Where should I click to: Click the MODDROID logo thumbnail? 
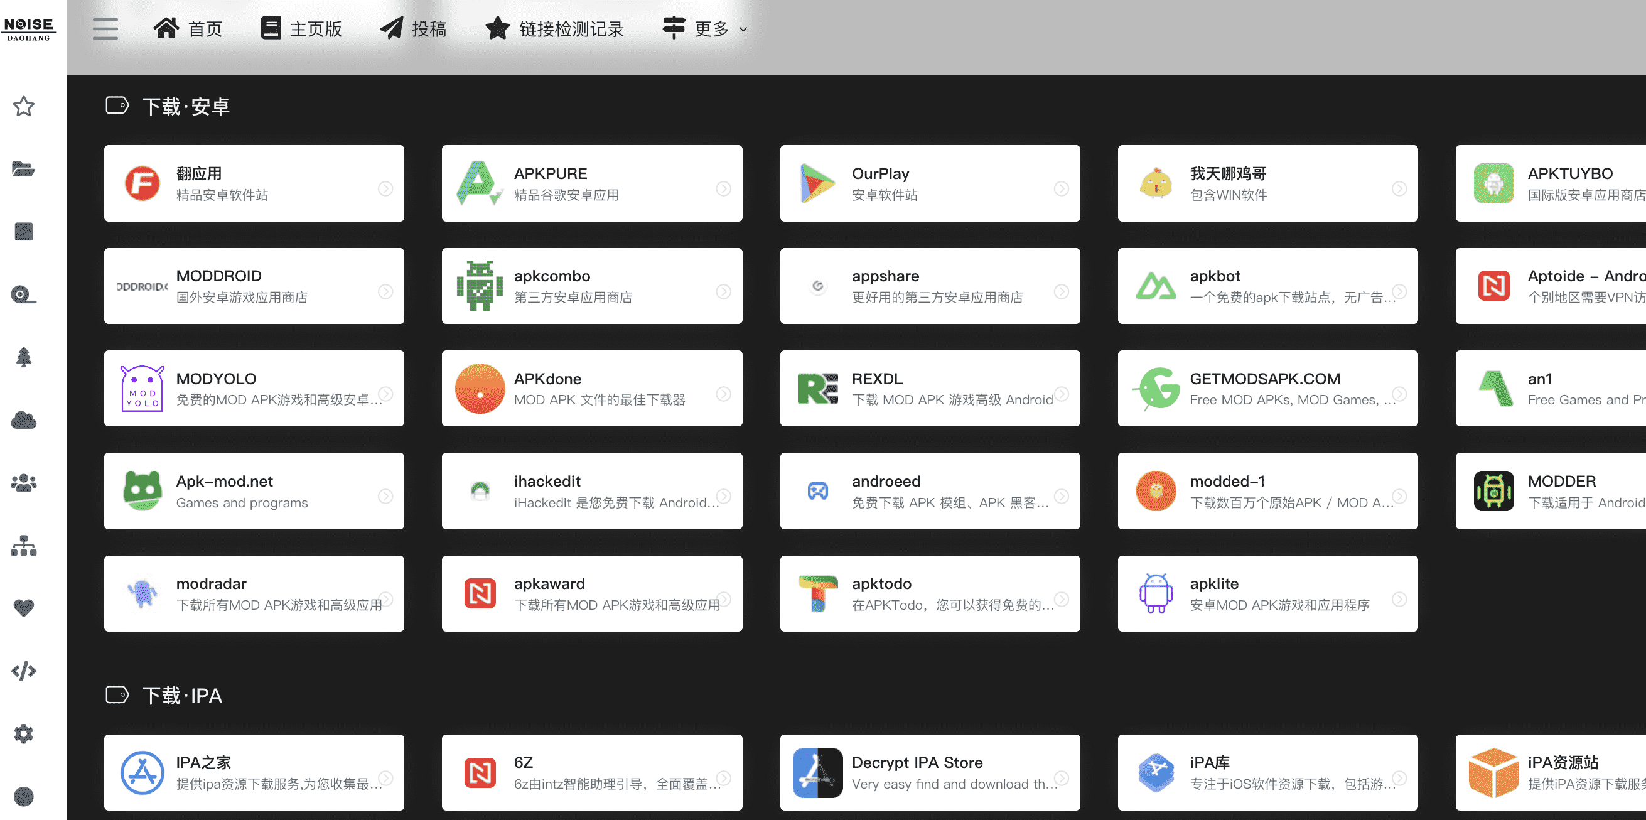pyautogui.click(x=142, y=286)
